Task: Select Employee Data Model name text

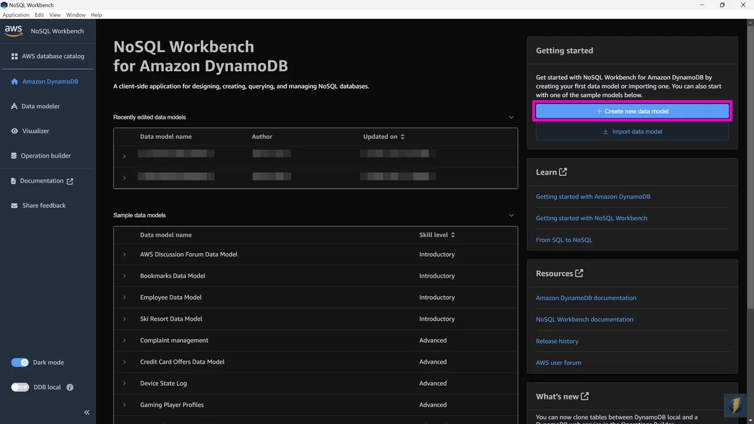Action: [x=171, y=297]
